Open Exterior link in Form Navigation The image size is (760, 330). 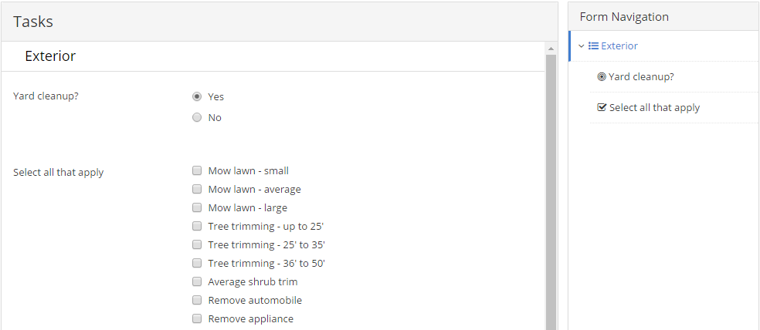point(619,46)
